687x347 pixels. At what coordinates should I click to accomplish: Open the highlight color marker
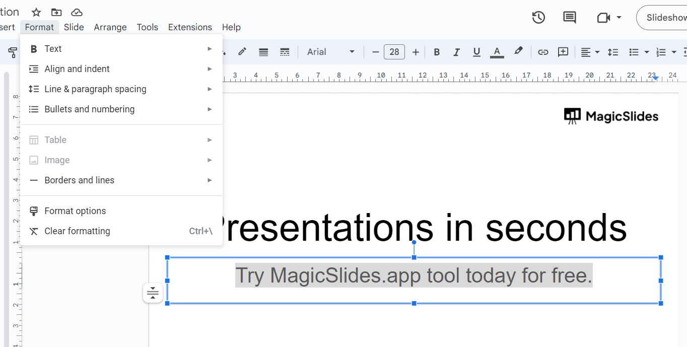click(518, 51)
